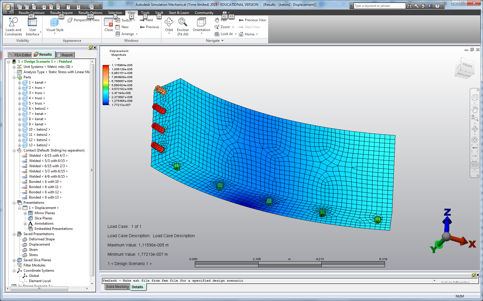Viewport: 483px width, 301px height.
Task: Open the Report tab
Action: pyautogui.click(x=65, y=55)
